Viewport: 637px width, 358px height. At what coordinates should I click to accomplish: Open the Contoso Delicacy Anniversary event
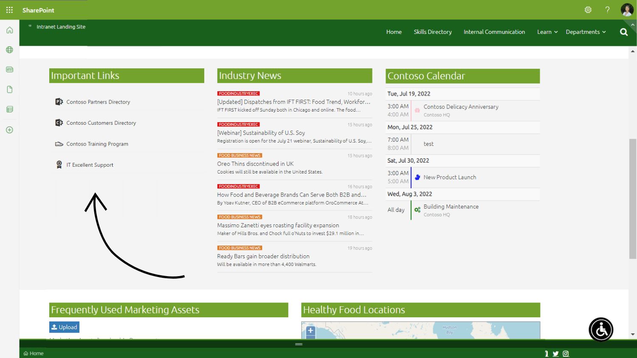click(x=461, y=107)
